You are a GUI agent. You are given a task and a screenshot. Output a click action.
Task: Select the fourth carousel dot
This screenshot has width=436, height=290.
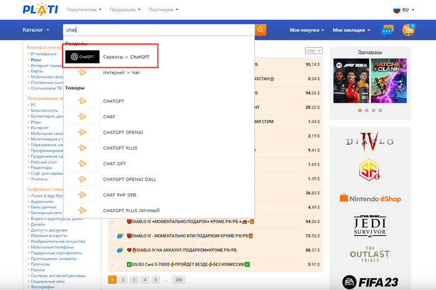point(381,111)
